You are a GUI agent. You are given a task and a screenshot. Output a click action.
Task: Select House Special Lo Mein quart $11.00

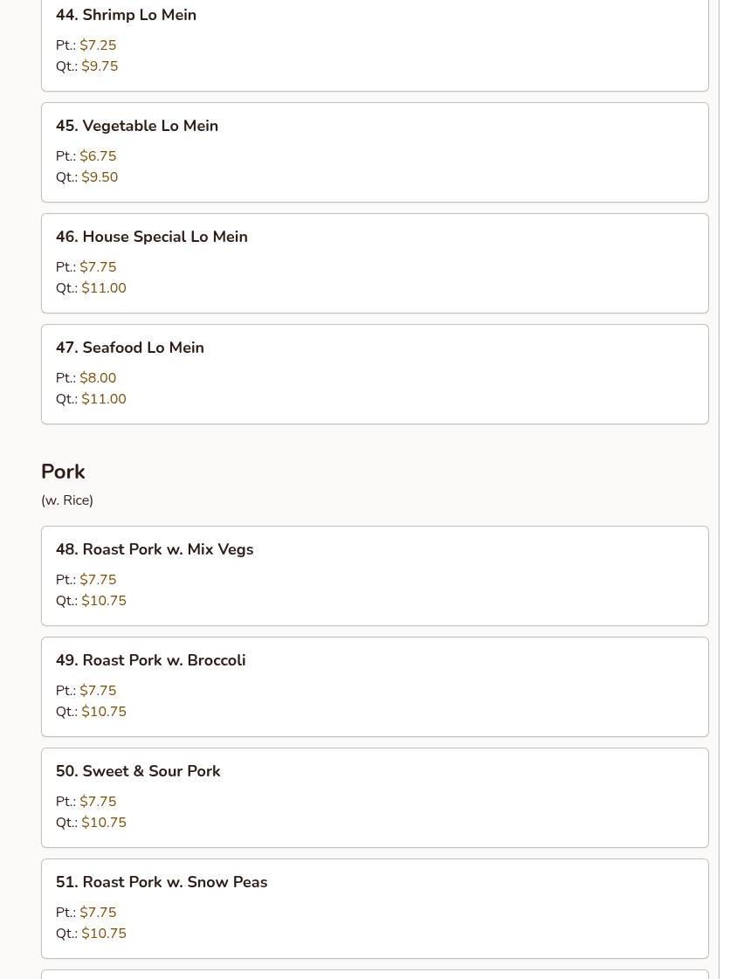tap(104, 288)
